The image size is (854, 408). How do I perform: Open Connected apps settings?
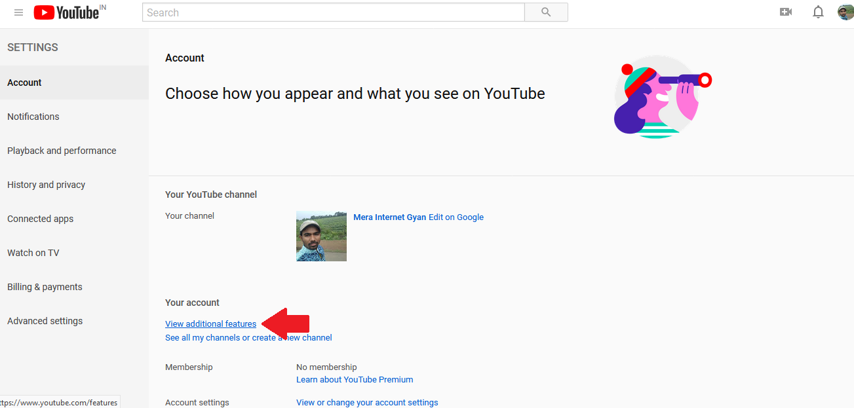click(74, 219)
